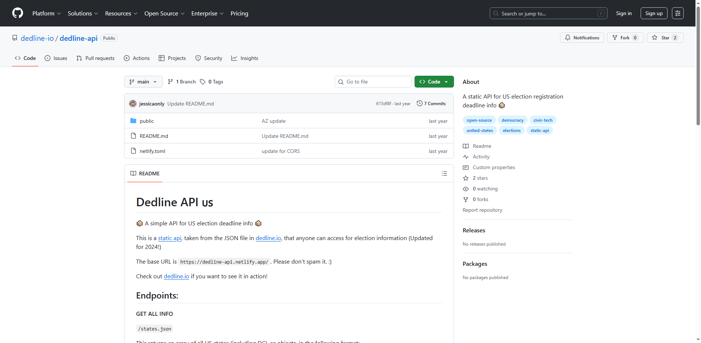The height and width of the screenshot is (343, 701).
Task: Open the README outline list icon
Action: coord(444,173)
